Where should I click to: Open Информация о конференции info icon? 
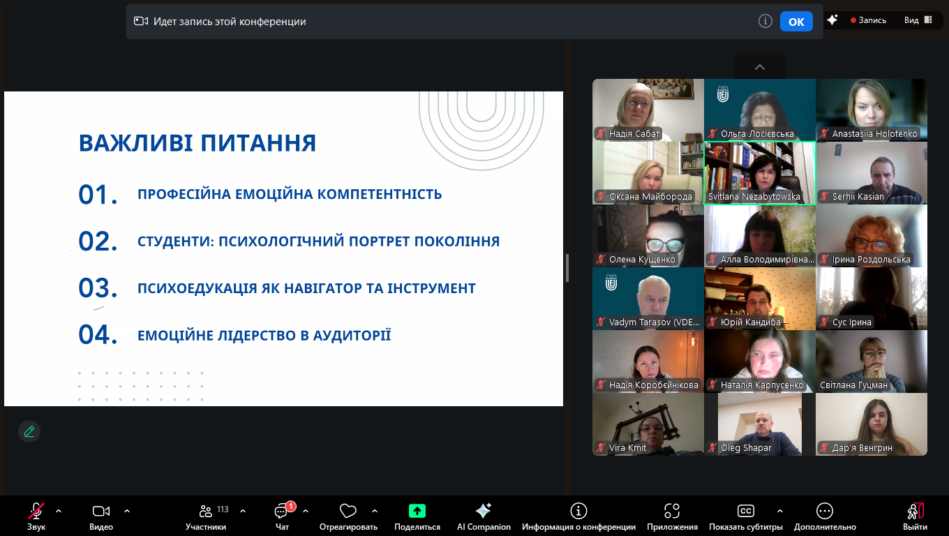(578, 511)
